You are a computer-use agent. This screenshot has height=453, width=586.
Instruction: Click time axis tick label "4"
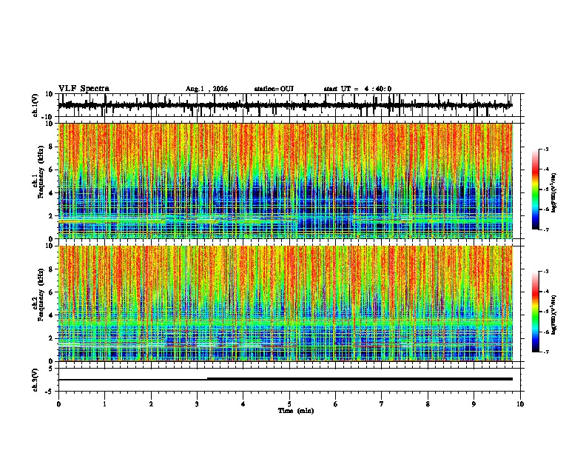click(243, 404)
